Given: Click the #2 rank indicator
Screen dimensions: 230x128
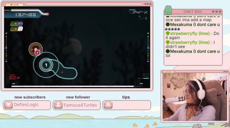Looking at the screenshot, I should 146,75.
